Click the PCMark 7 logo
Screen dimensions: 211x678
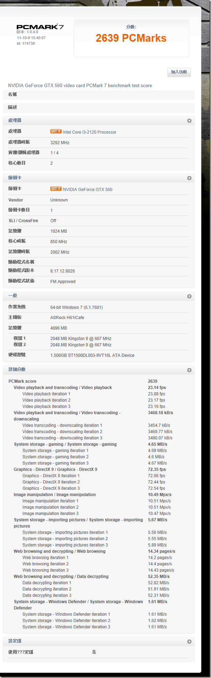click(x=40, y=27)
